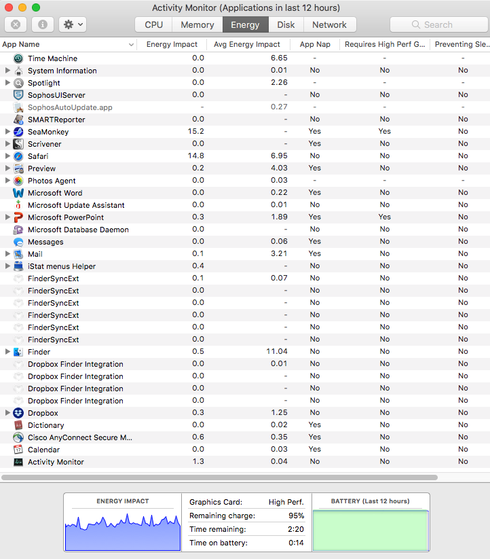
Task: Expand the Safari process group
Action: click(x=7, y=156)
